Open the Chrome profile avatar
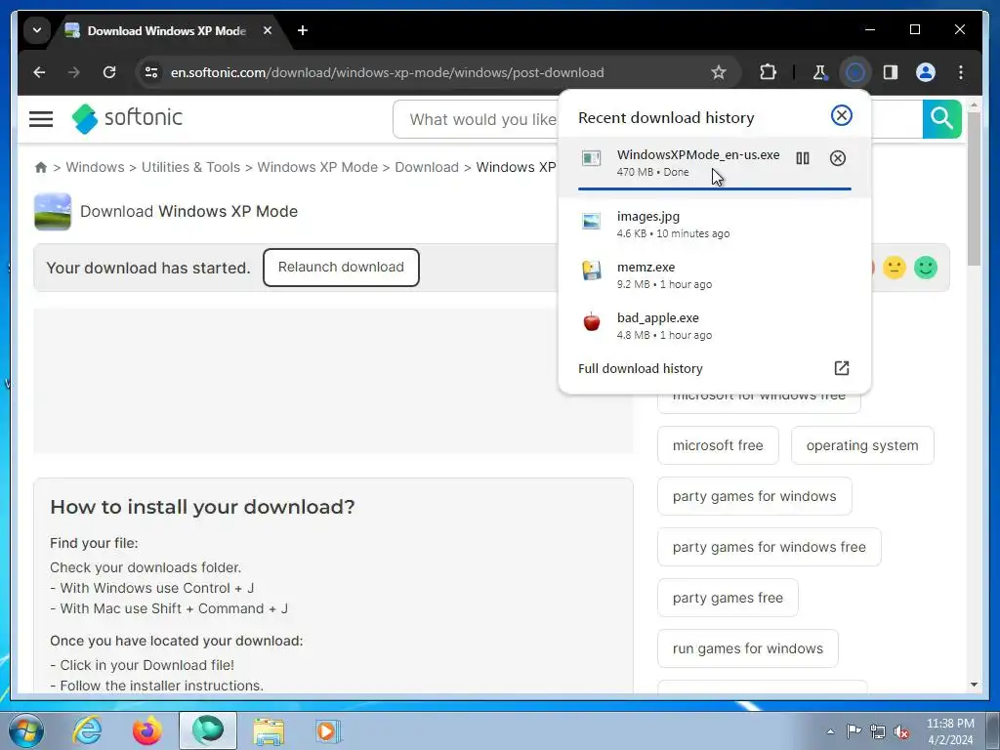This screenshot has height=750, width=1000. [x=926, y=72]
